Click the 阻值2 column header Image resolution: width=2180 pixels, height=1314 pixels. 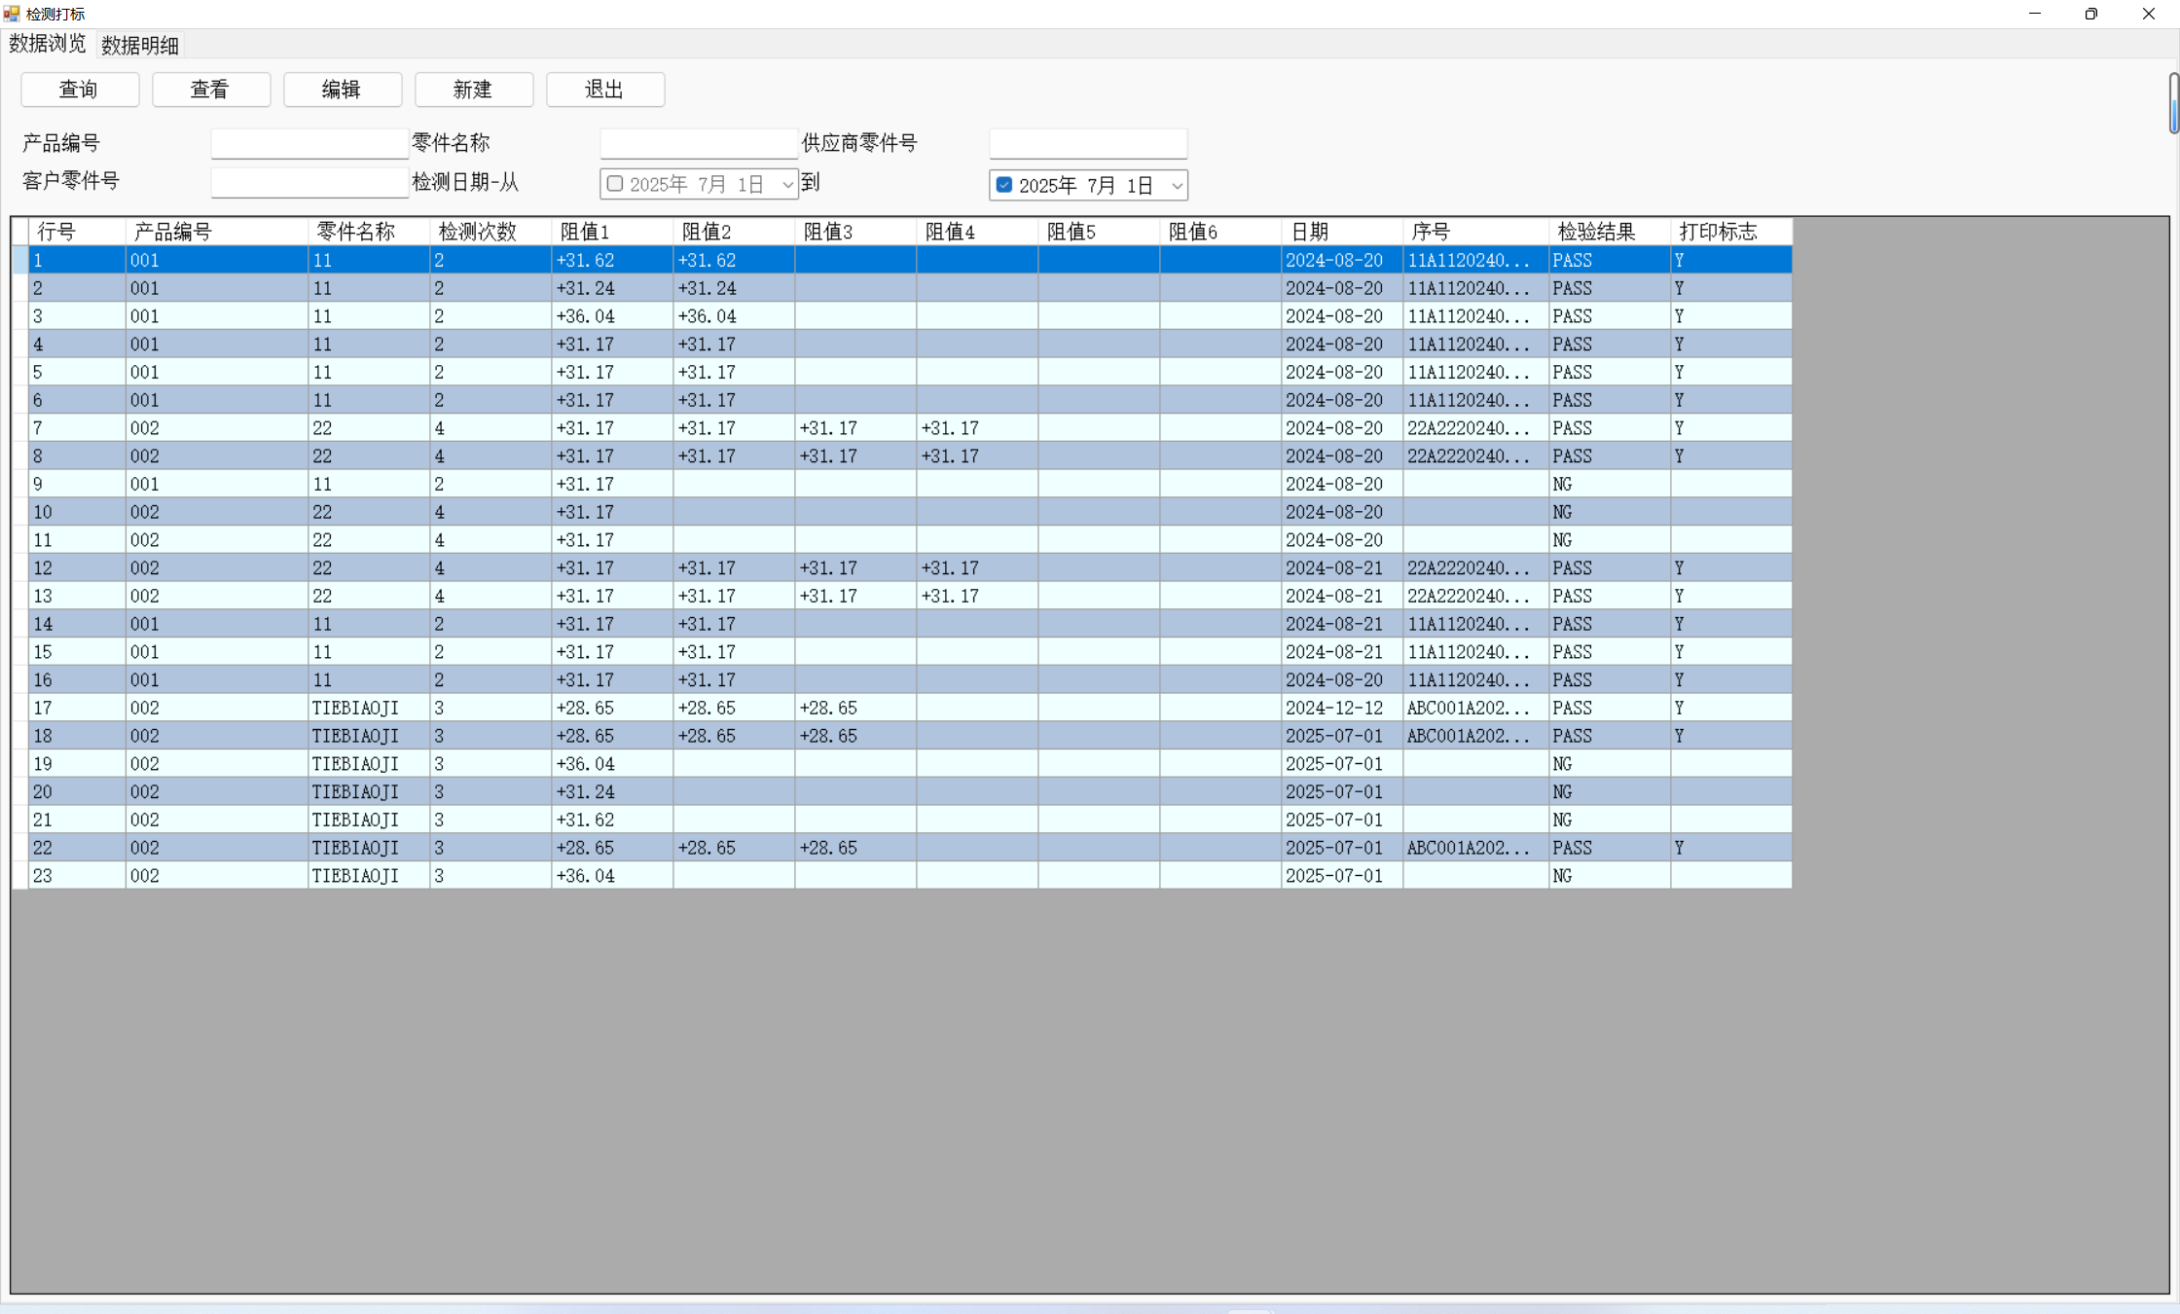tap(734, 232)
